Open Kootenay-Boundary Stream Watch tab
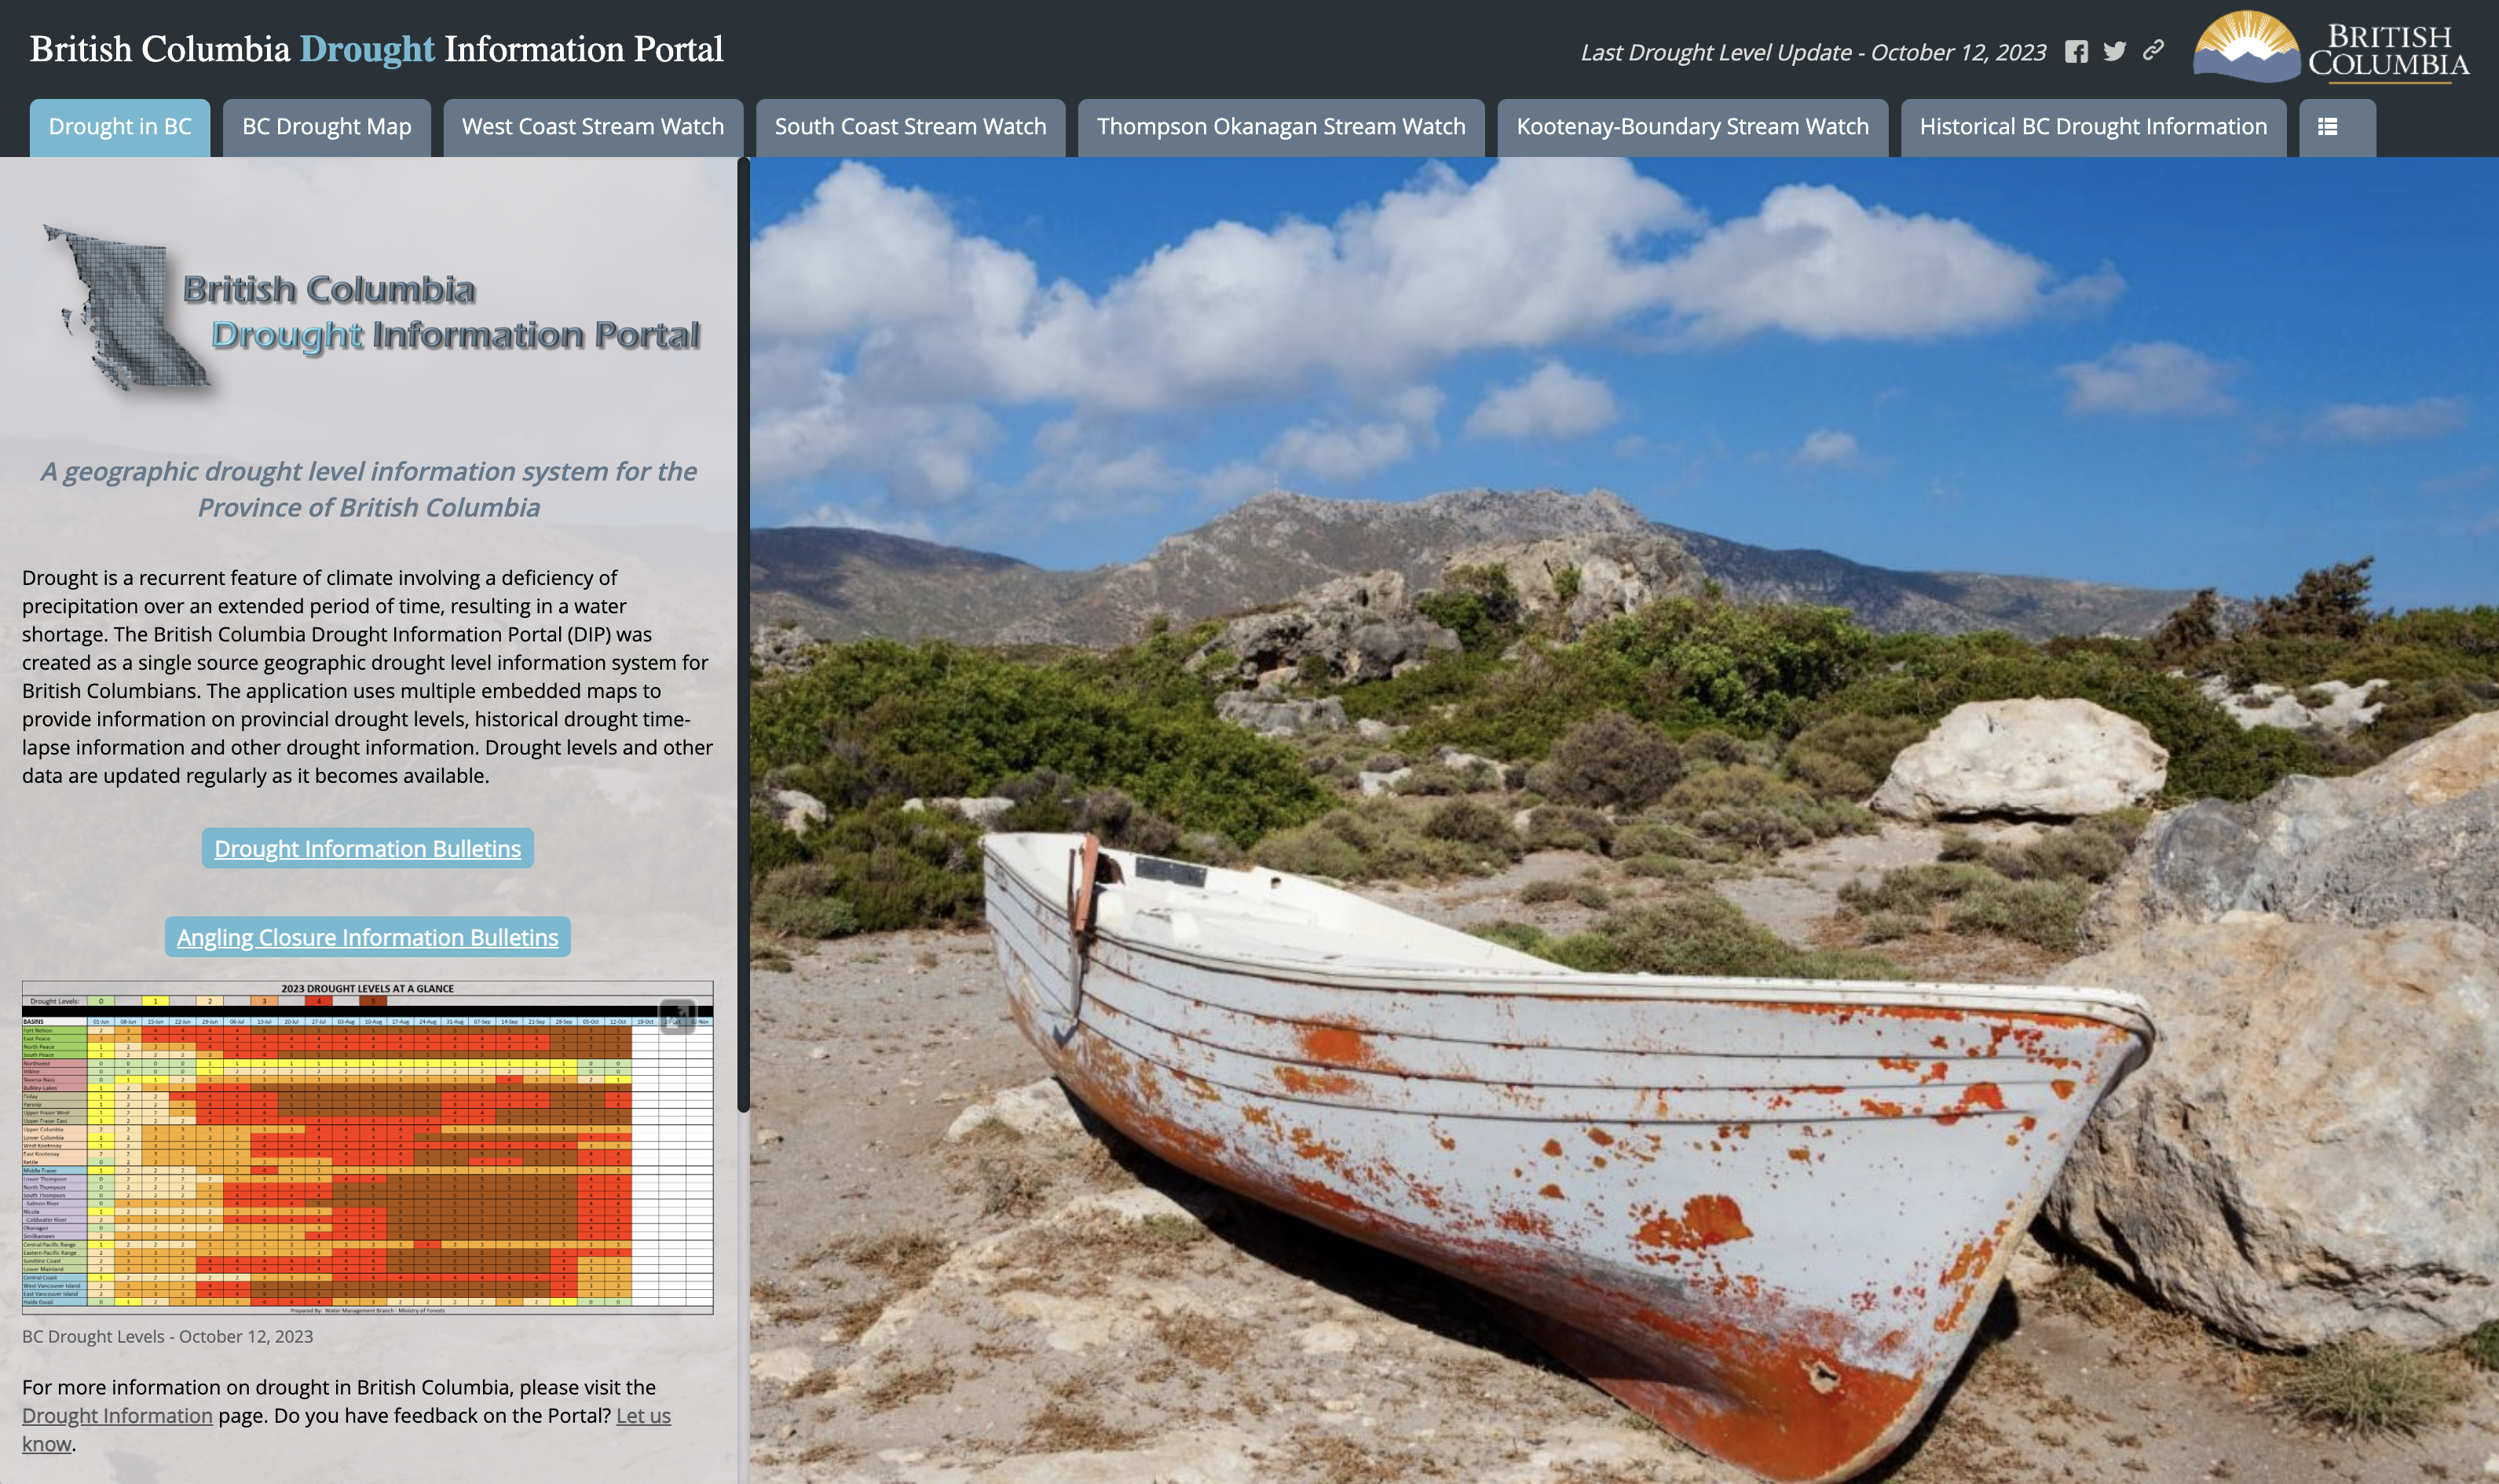The height and width of the screenshot is (1484, 2499). tap(1692, 127)
